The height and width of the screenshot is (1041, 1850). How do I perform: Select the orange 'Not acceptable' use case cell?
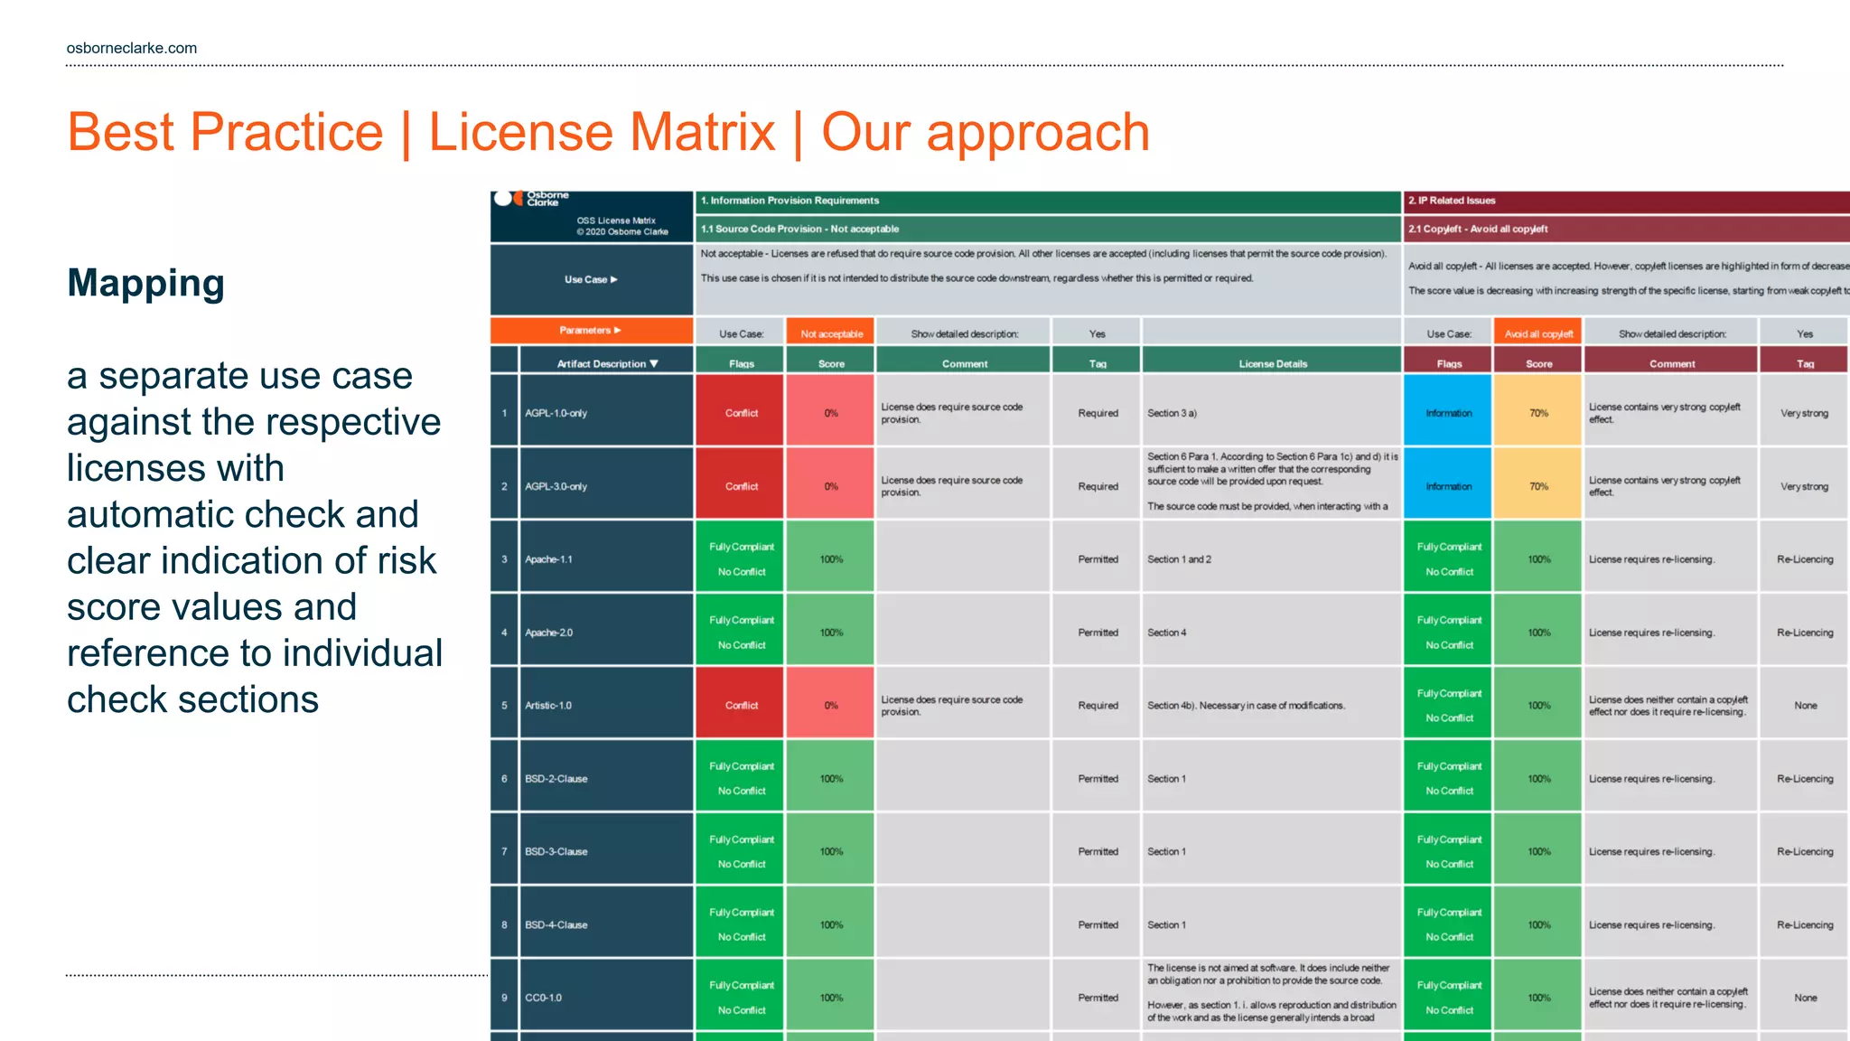click(830, 333)
